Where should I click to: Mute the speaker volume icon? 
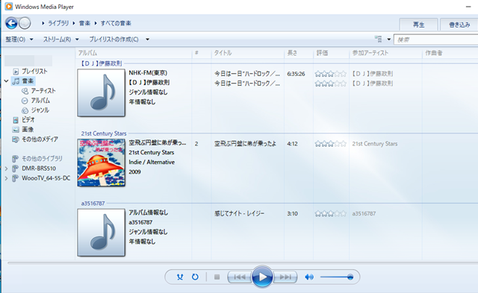tap(309, 277)
